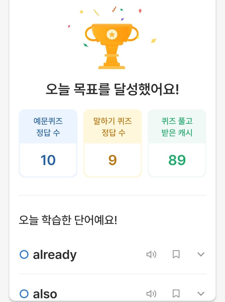Viewport: 225px width, 302px height.
Task: Play pronunciation audio for "already"
Action: tap(151, 254)
